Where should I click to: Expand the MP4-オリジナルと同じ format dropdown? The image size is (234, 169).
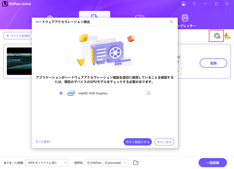pyautogui.click(x=47, y=163)
